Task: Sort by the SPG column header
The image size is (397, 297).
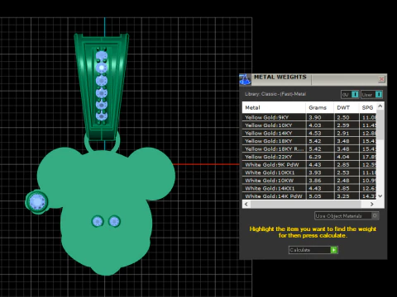Action: pos(367,107)
